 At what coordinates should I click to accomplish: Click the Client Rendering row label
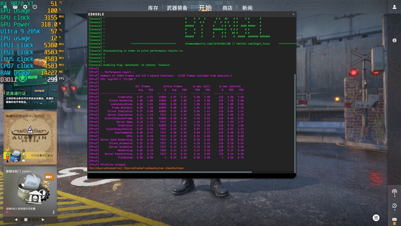(x=121, y=101)
